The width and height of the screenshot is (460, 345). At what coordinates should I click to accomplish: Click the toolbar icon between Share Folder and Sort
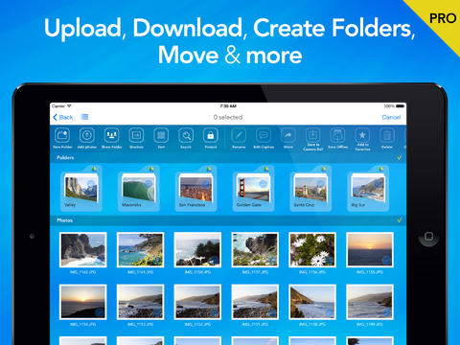pos(136,135)
